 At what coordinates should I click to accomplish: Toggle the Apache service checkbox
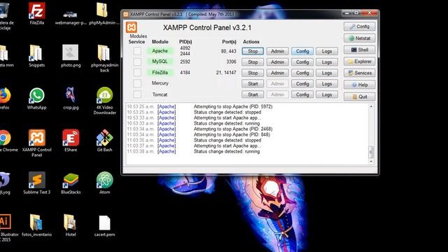[137, 51]
